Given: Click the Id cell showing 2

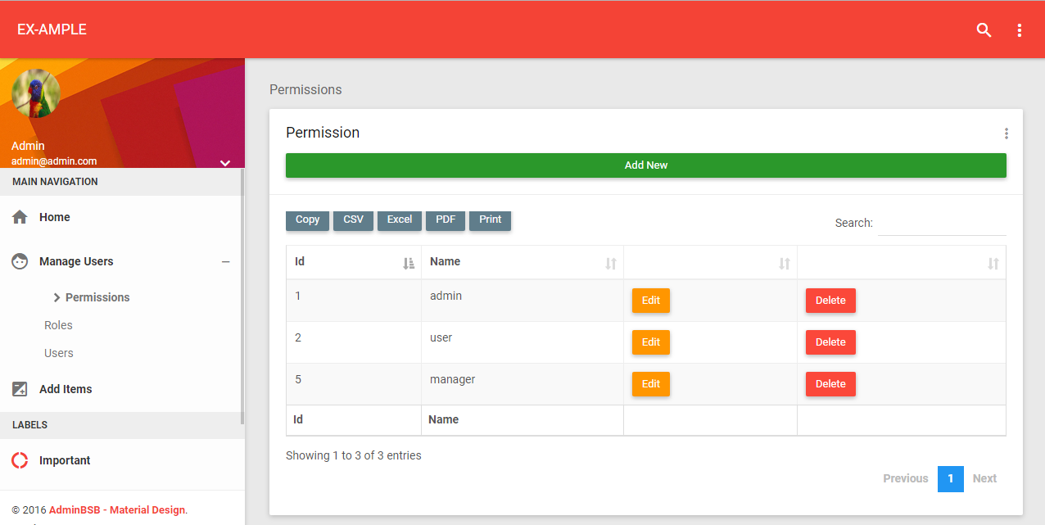Looking at the screenshot, I should [x=354, y=342].
